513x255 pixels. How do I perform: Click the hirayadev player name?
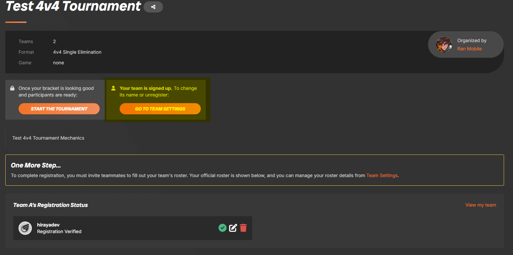tap(48, 225)
